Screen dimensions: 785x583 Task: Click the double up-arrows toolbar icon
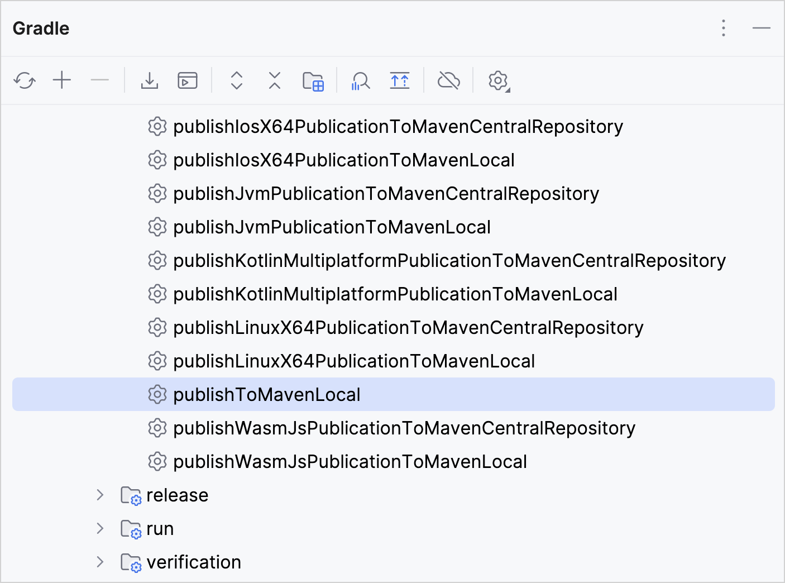click(x=400, y=80)
